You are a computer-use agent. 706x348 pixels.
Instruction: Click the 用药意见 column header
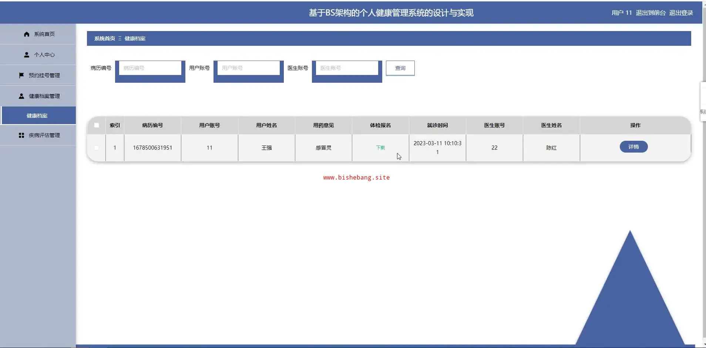pyautogui.click(x=323, y=125)
